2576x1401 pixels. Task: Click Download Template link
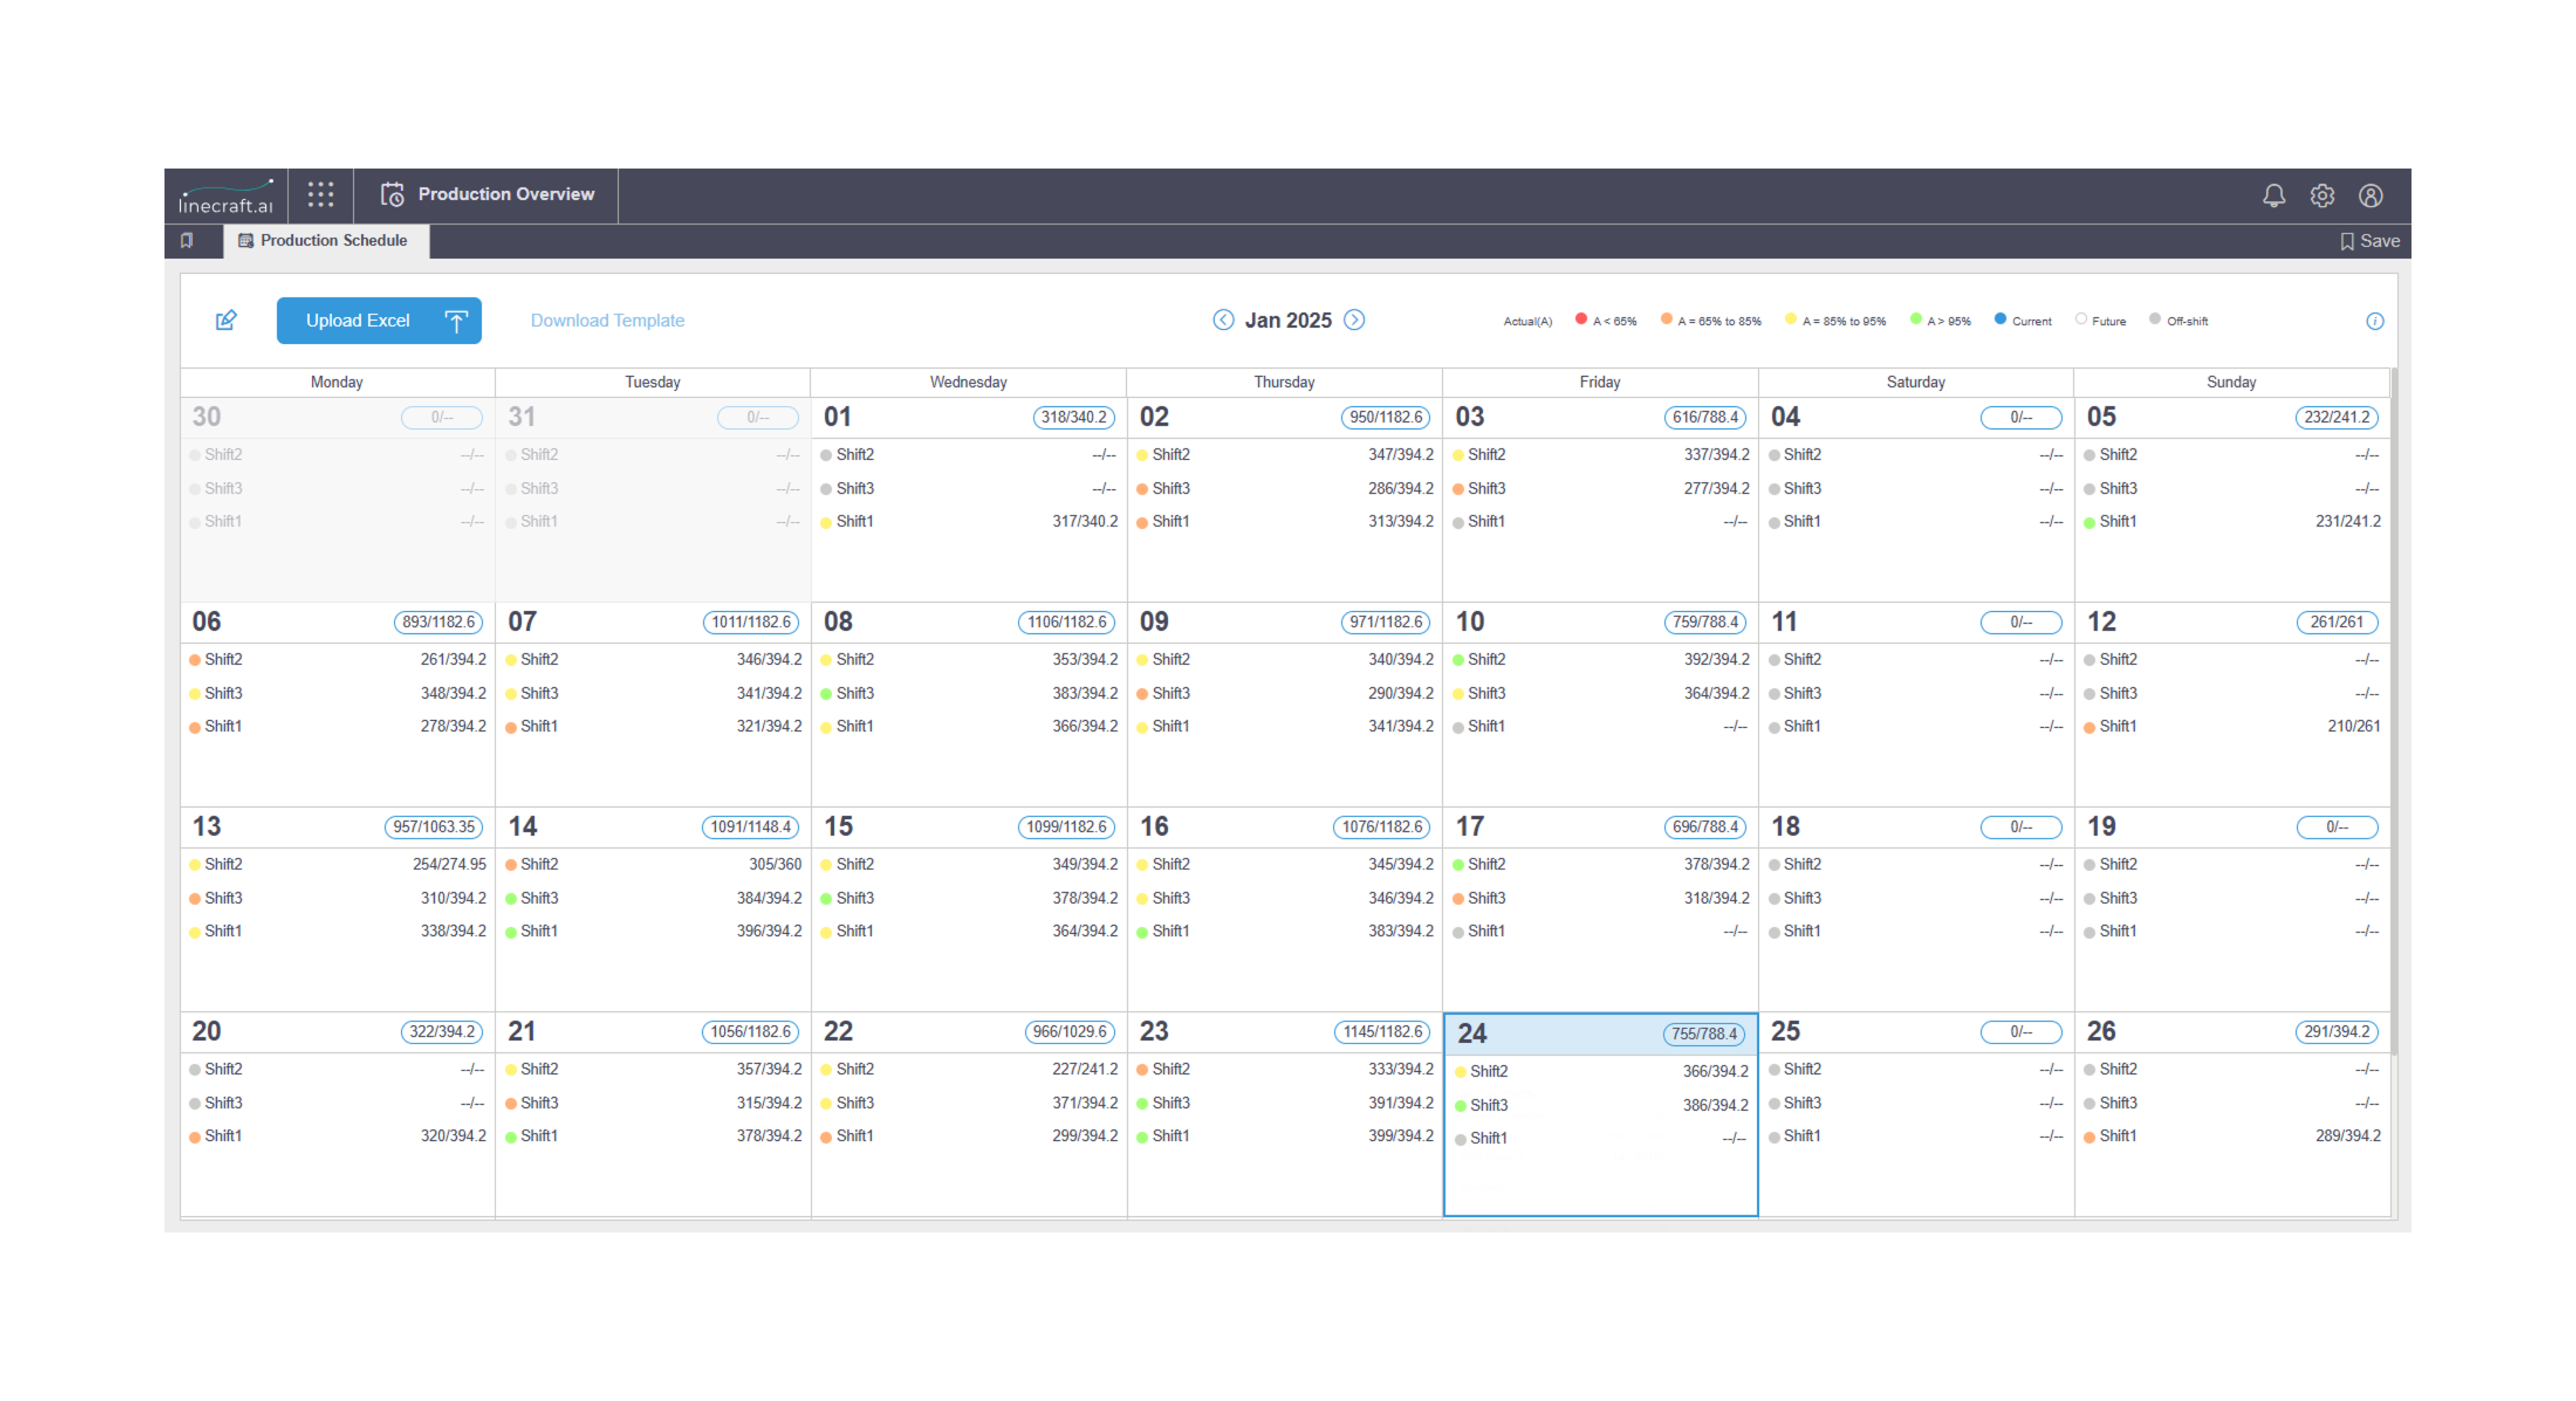[607, 320]
